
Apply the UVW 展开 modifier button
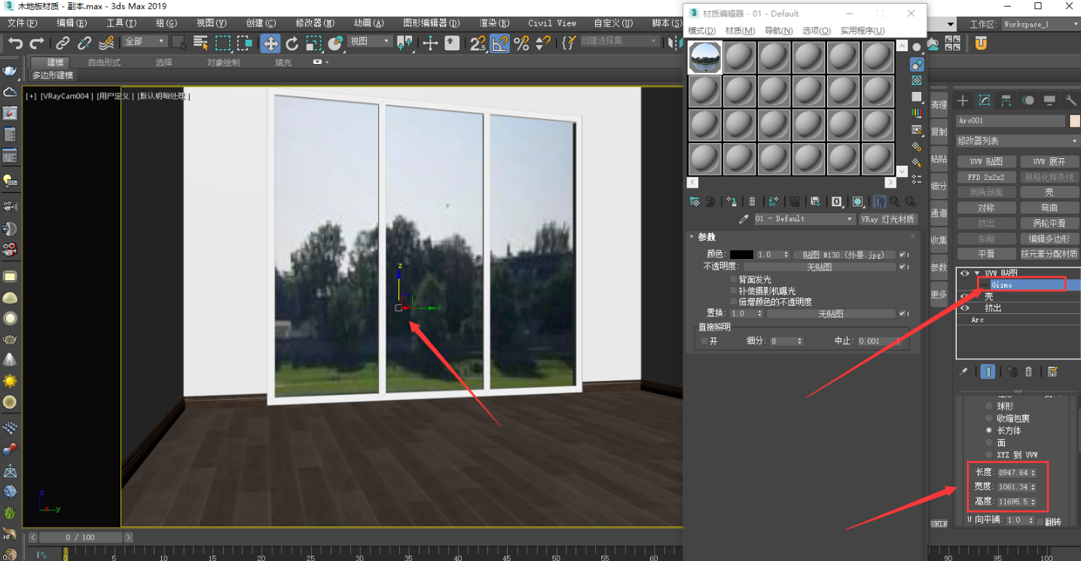(x=1049, y=160)
